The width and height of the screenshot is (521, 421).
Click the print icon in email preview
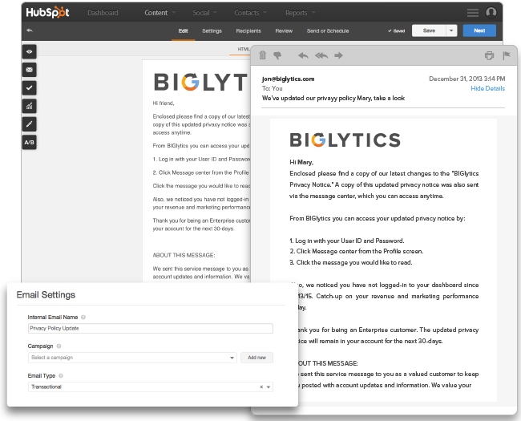[x=490, y=55]
